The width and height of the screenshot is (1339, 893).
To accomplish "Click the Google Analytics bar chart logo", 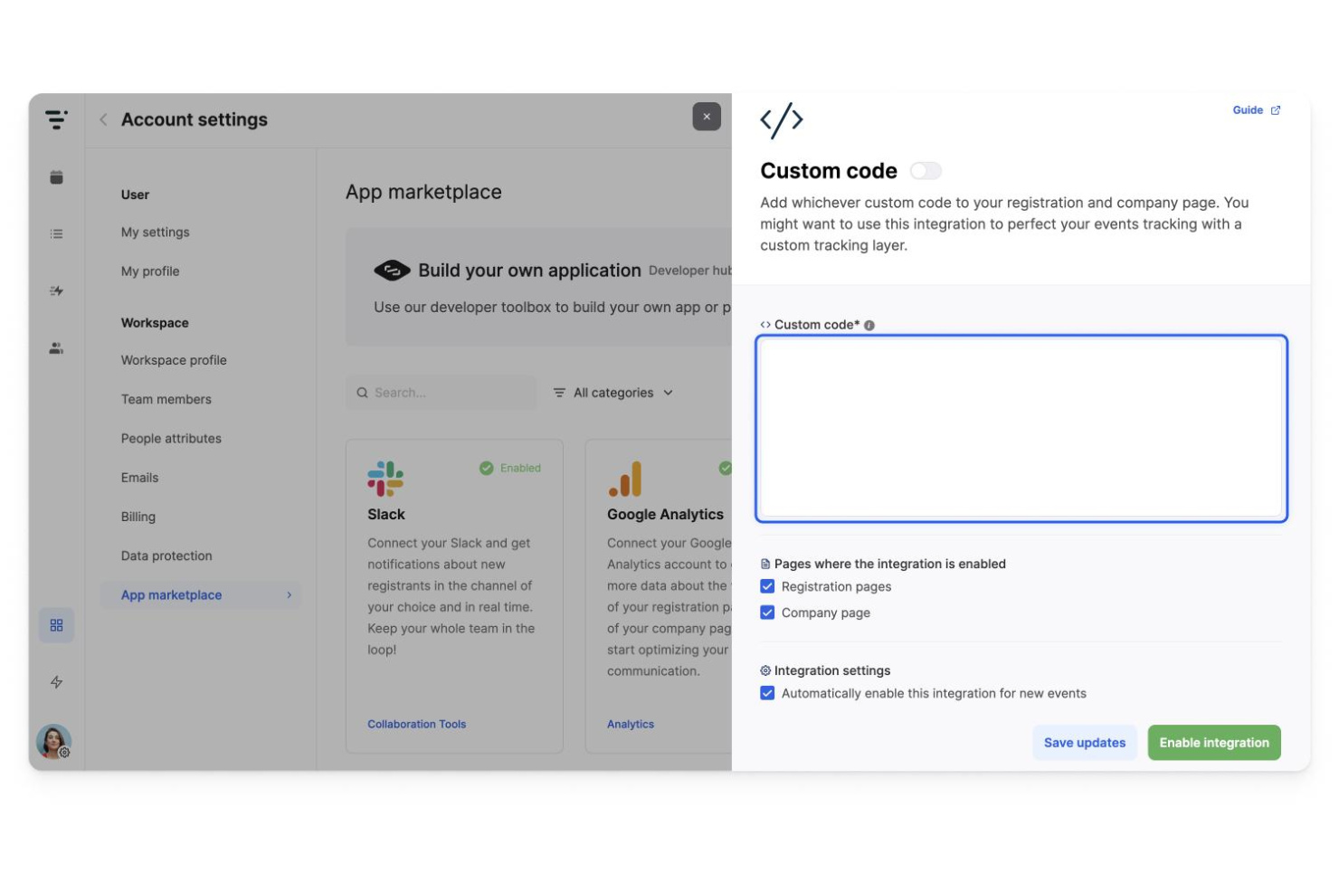I will point(625,479).
